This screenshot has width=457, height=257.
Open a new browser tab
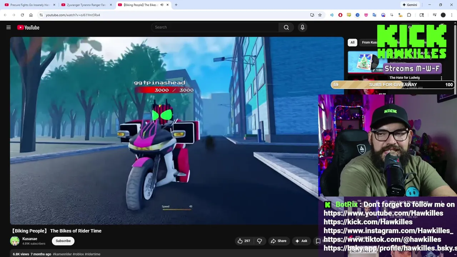pyautogui.click(x=176, y=5)
